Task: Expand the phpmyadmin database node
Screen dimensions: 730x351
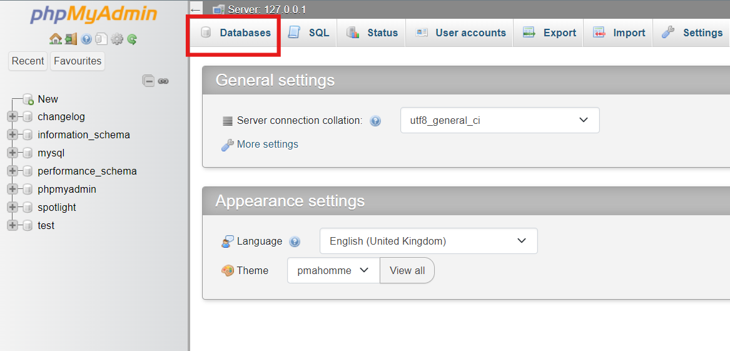Action: point(13,190)
